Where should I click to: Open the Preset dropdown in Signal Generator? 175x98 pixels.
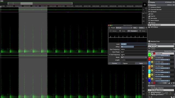(x=124, y=28)
